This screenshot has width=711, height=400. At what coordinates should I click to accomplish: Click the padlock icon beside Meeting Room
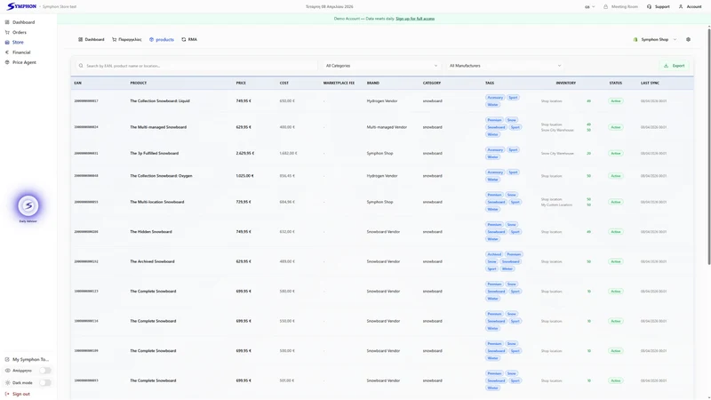coord(605,7)
